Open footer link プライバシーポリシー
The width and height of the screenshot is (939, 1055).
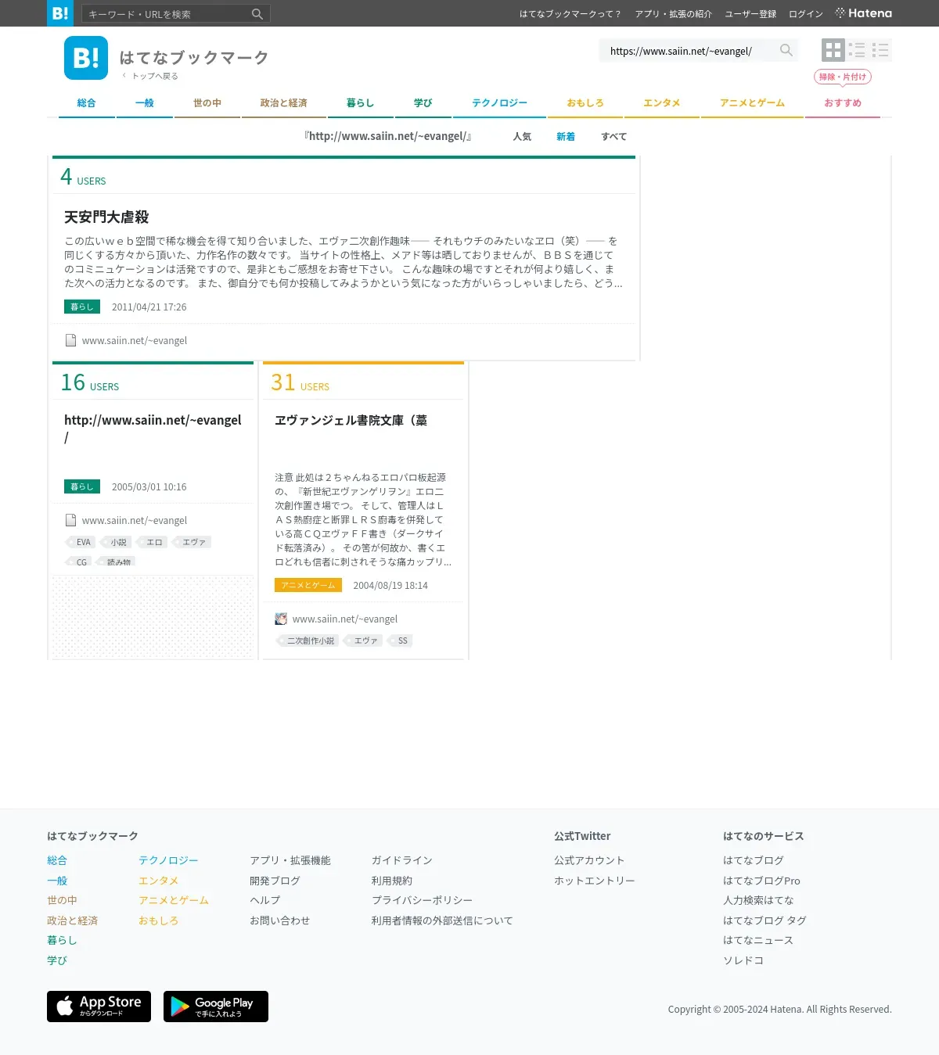click(422, 900)
